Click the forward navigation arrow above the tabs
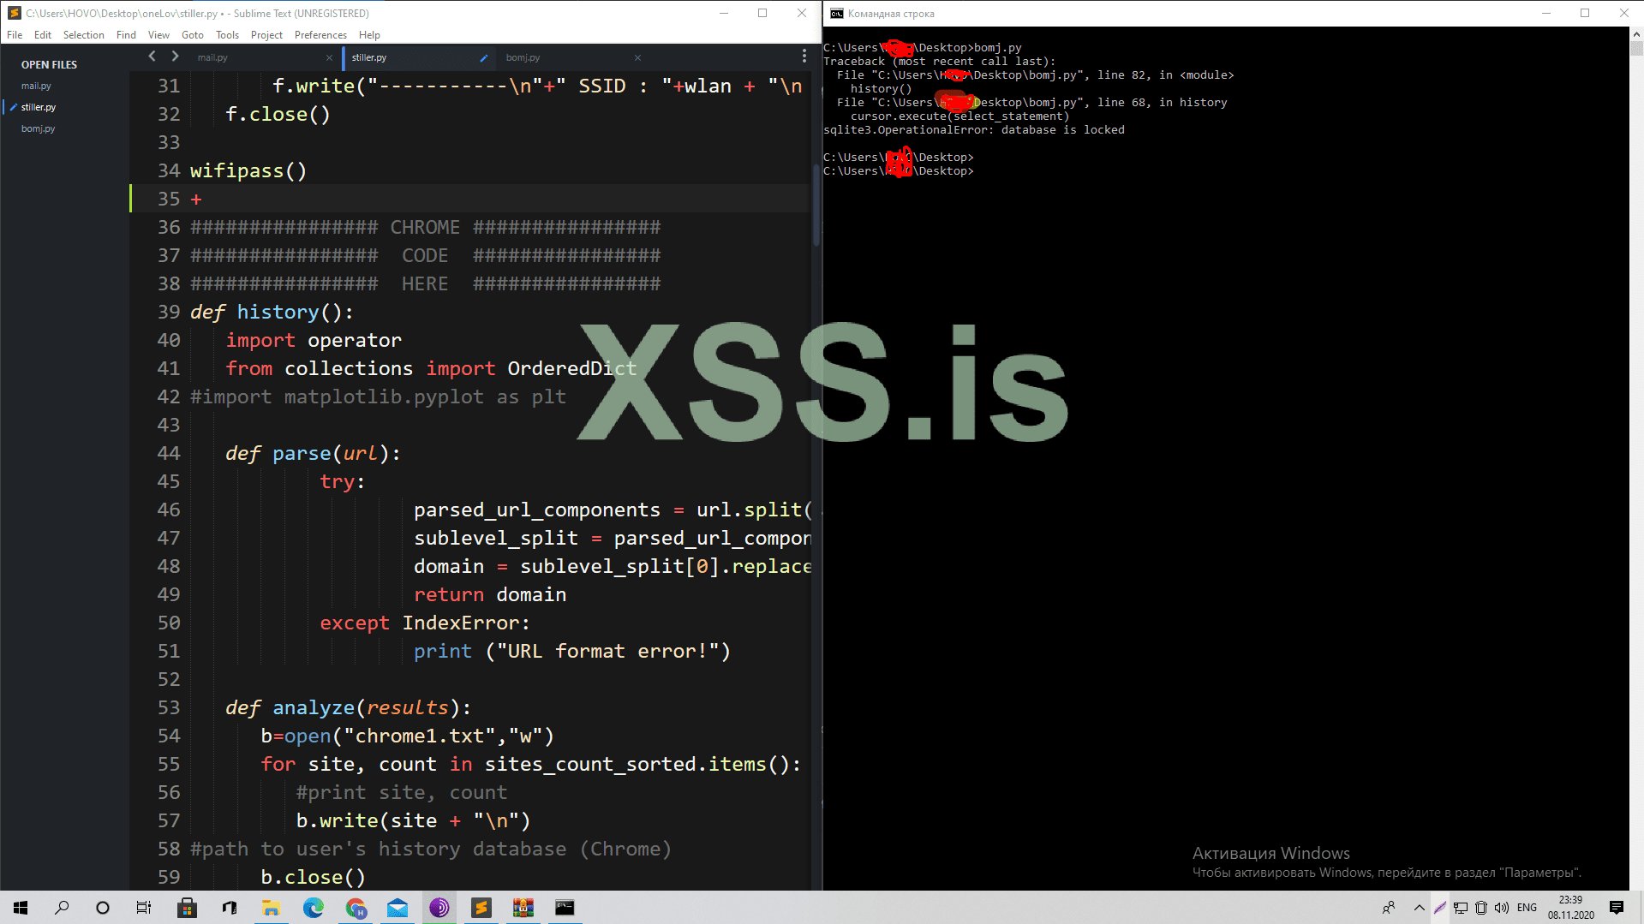The height and width of the screenshot is (924, 1644). [175, 56]
